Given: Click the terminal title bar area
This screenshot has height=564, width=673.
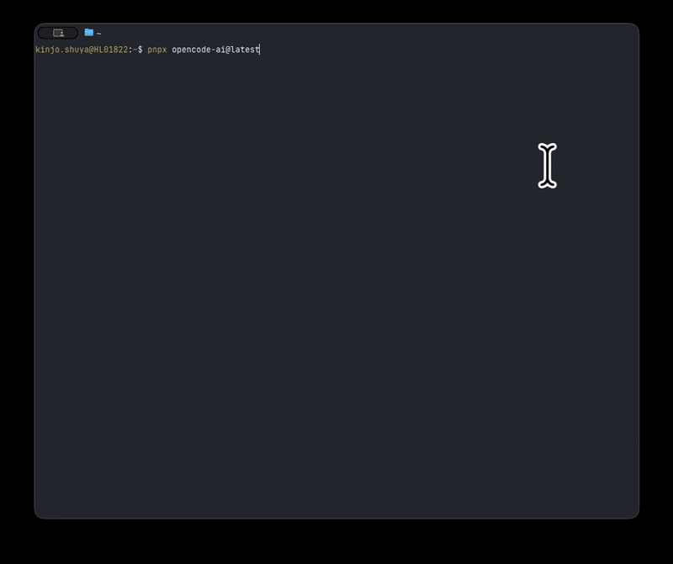Looking at the screenshot, I should 336,33.
